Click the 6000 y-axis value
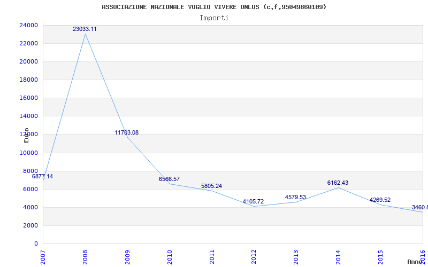 pos(30,190)
